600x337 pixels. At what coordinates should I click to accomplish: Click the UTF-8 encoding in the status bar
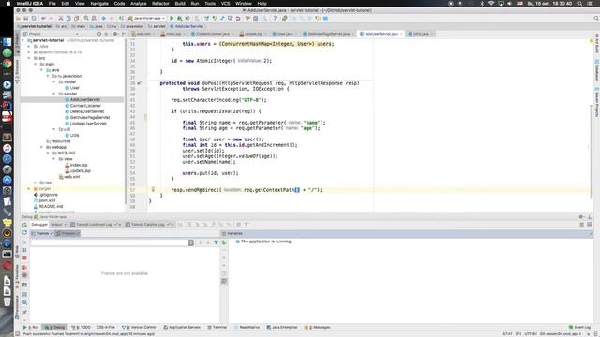pyautogui.click(x=531, y=334)
